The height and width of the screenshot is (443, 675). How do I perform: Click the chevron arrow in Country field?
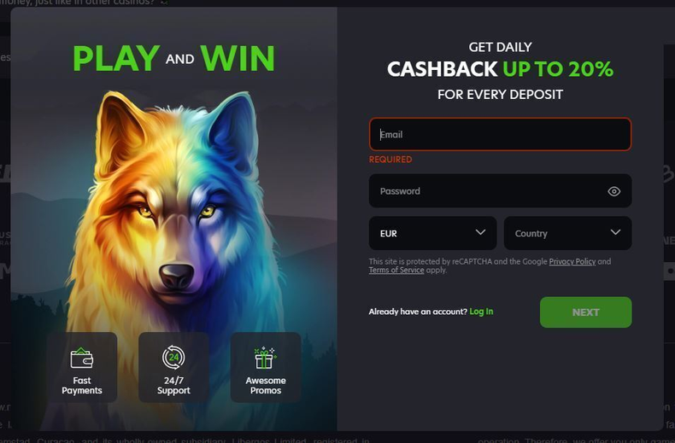(x=615, y=232)
